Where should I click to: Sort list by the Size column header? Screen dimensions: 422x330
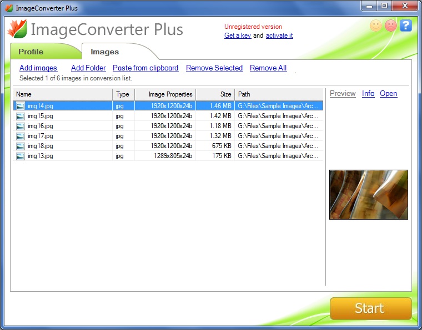(x=215, y=94)
